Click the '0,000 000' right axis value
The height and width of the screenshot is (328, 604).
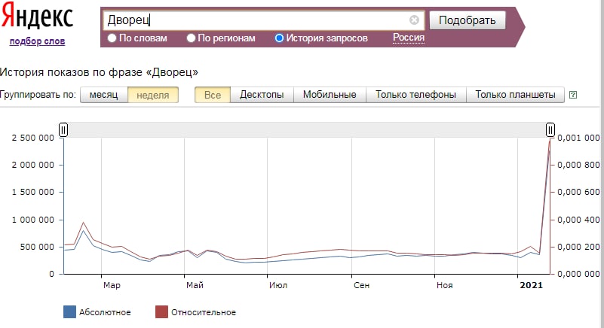click(x=578, y=274)
